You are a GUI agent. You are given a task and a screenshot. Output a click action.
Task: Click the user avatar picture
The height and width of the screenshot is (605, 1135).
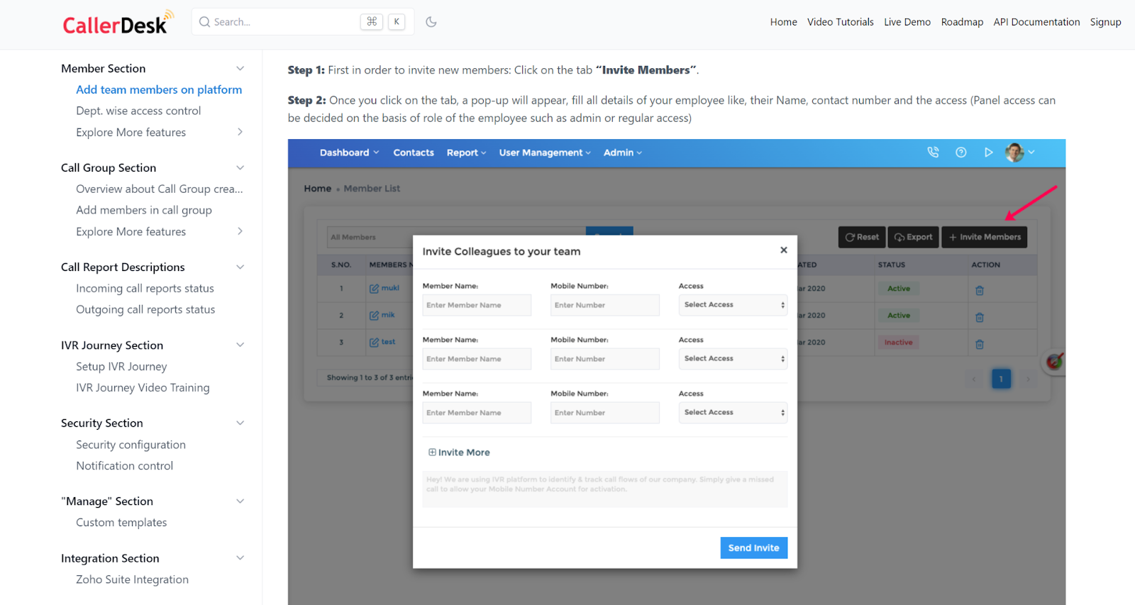click(x=1014, y=152)
